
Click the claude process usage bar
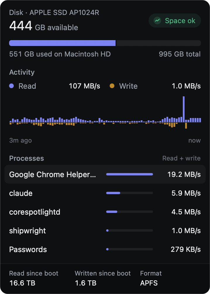(130, 193)
